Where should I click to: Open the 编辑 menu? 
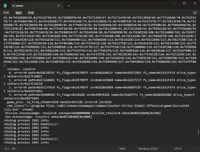coord(18,13)
